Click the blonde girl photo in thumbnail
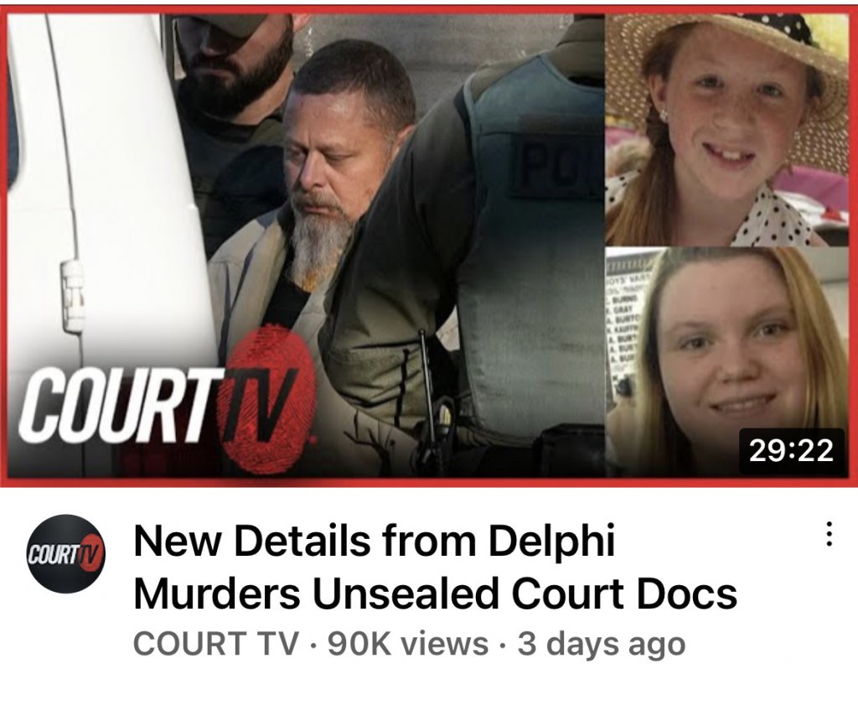 pos(726,361)
